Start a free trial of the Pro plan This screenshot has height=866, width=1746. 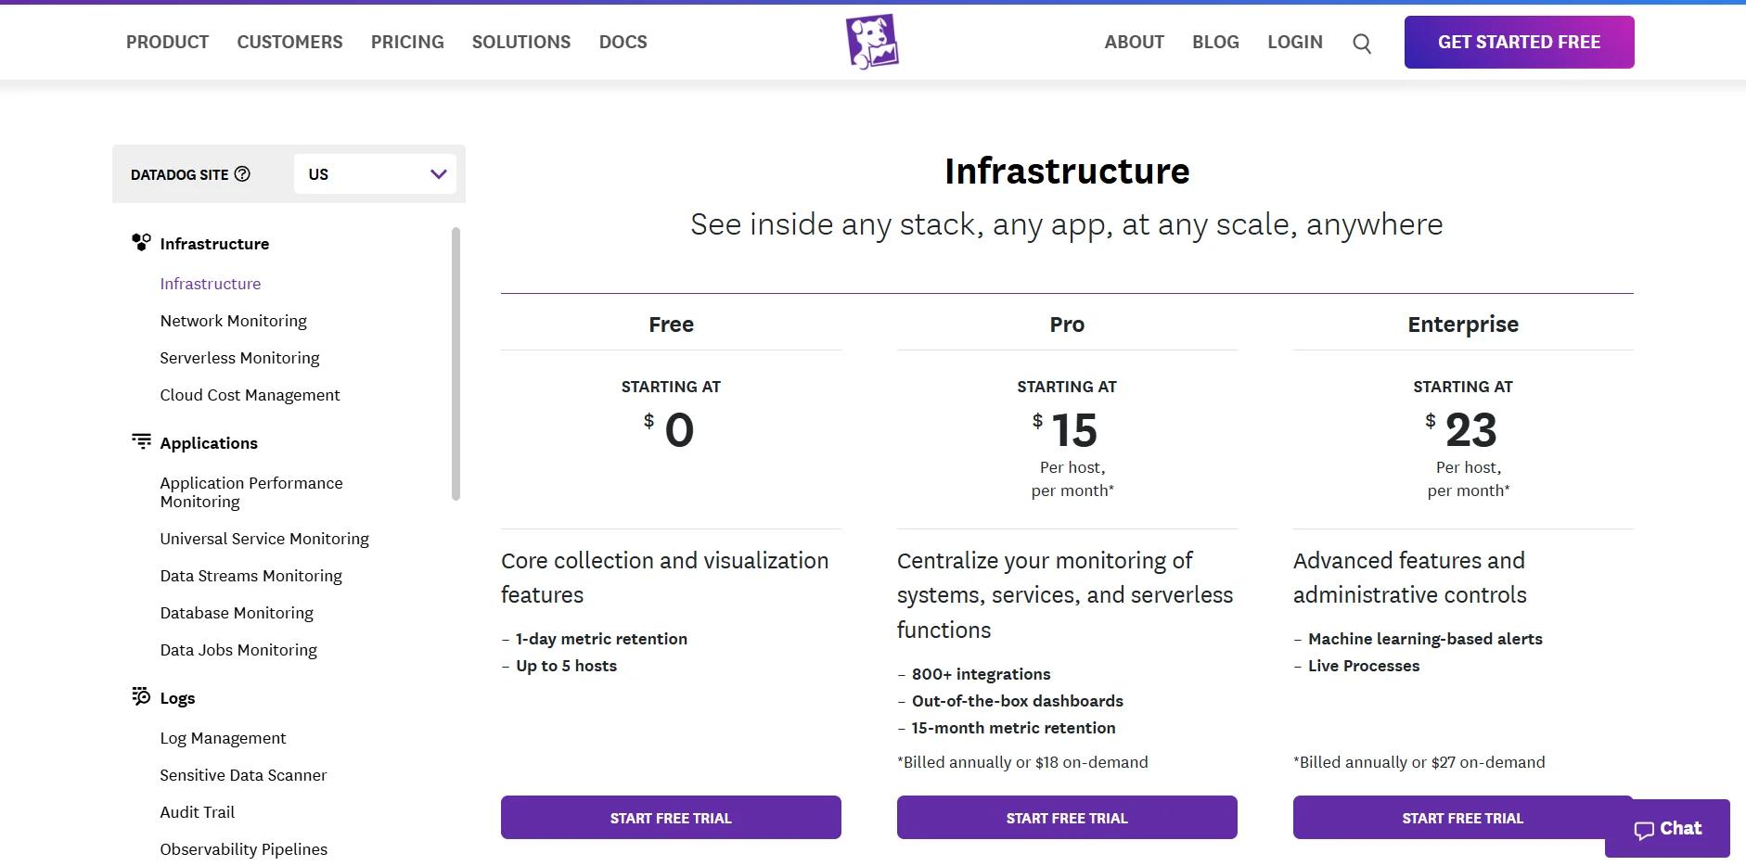point(1066,817)
